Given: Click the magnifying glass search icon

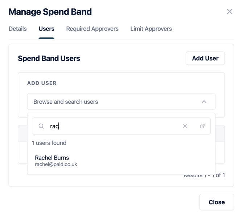Looking at the screenshot, I should coord(41,126).
